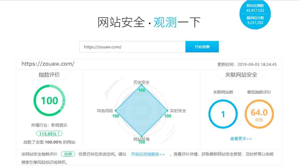Click the 更新时间 timestamp text

click(247, 64)
